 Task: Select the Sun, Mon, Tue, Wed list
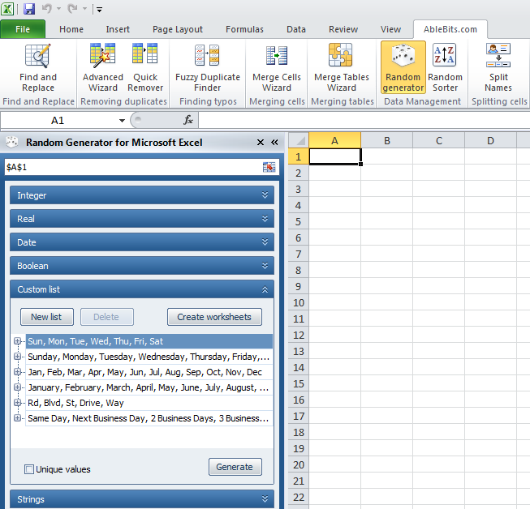click(149, 341)
